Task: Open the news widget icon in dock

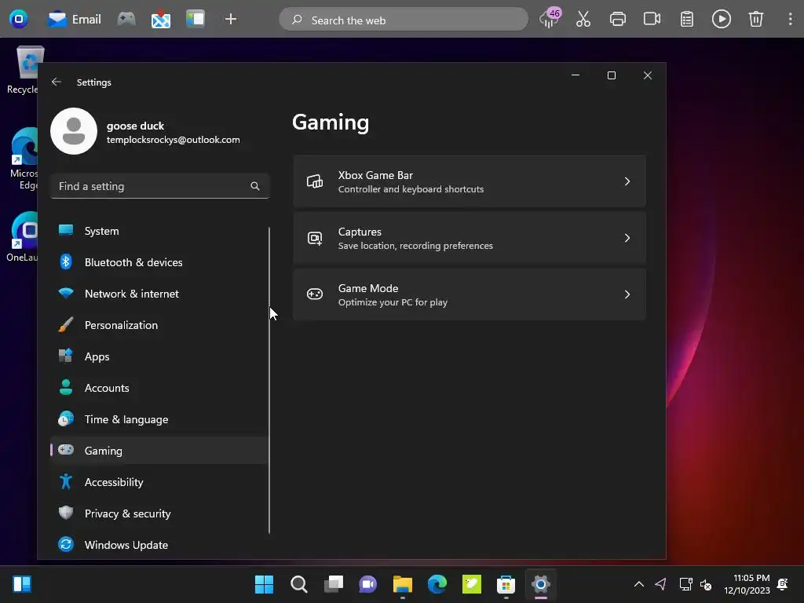Action: pyautogui.click(x=196, y=20)
